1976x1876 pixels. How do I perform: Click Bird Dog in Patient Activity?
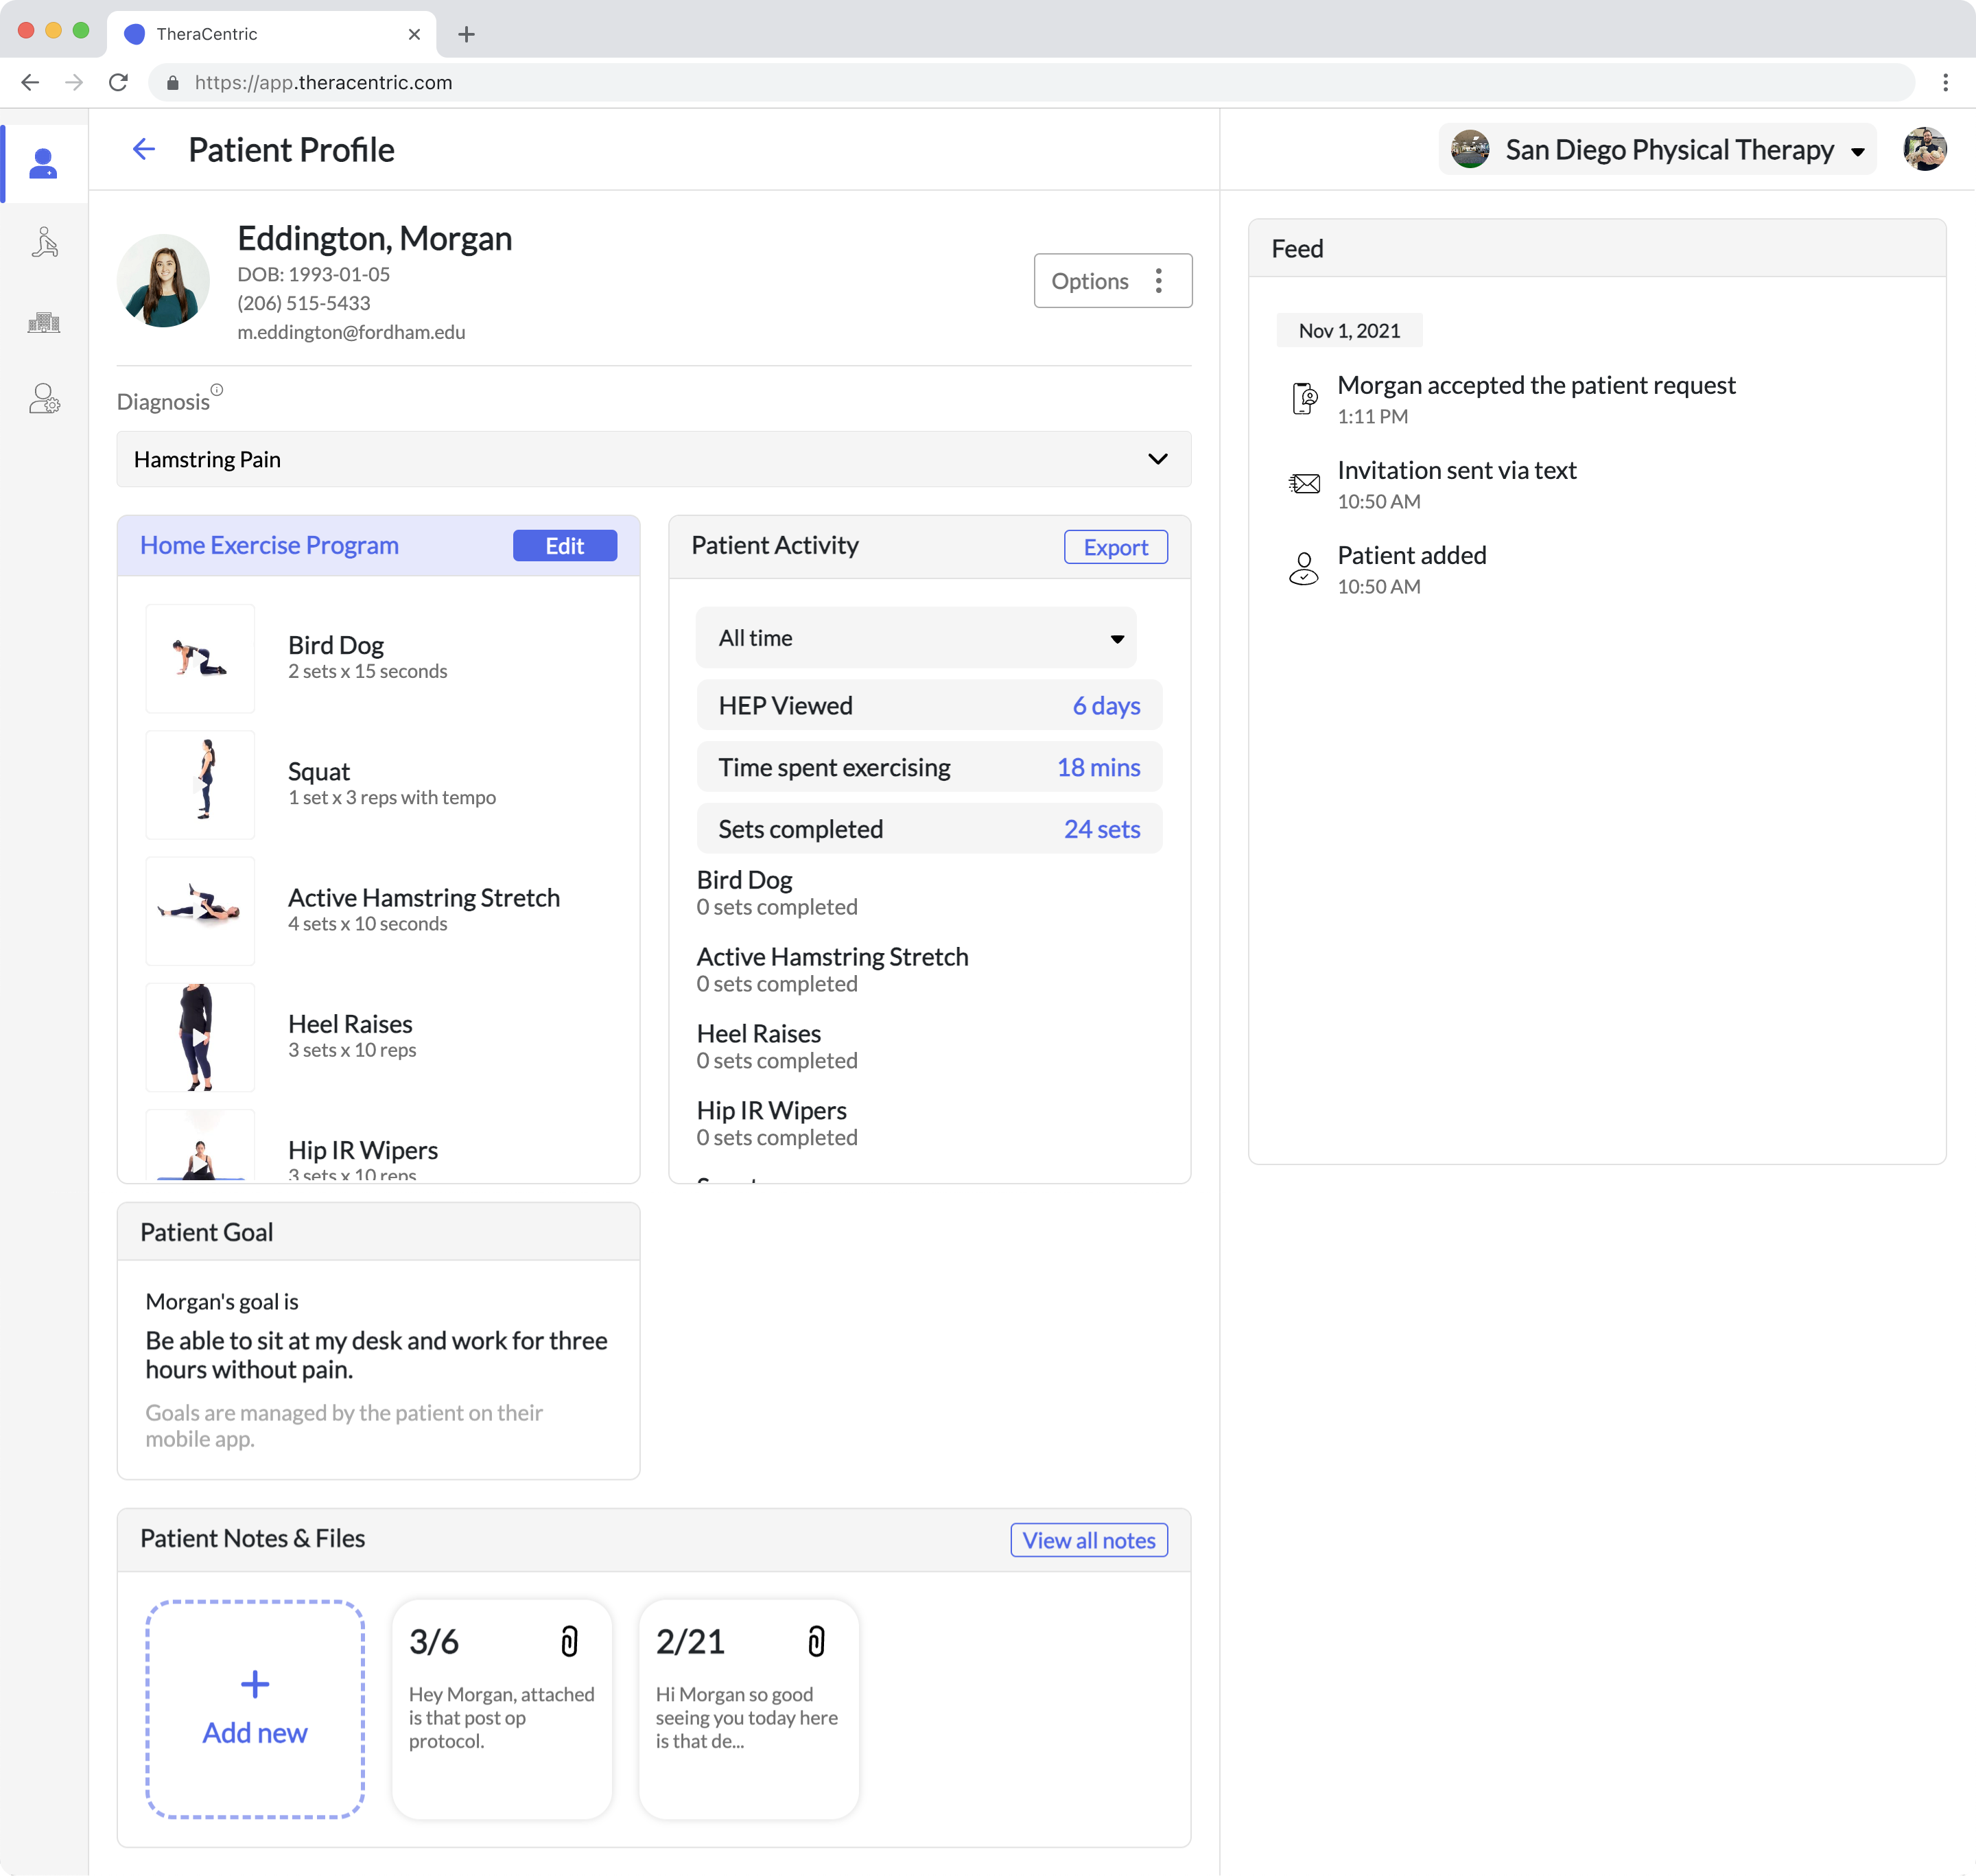tap(744, 880)
